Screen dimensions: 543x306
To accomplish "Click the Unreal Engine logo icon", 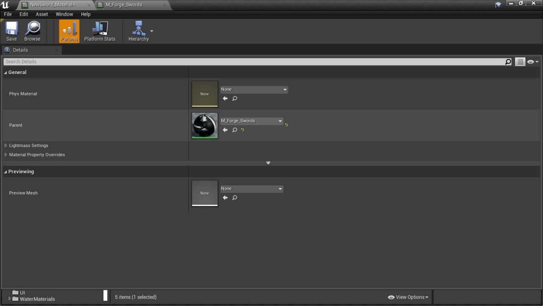I will coord(6,5).
